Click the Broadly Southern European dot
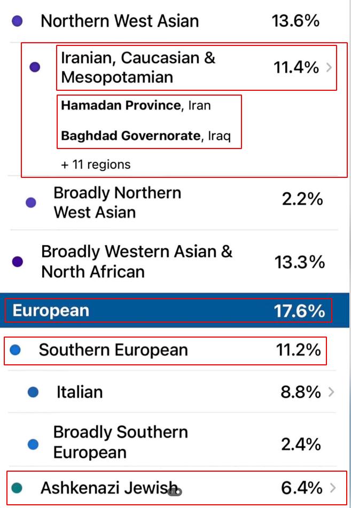351x508 pixels. [33, 444]
